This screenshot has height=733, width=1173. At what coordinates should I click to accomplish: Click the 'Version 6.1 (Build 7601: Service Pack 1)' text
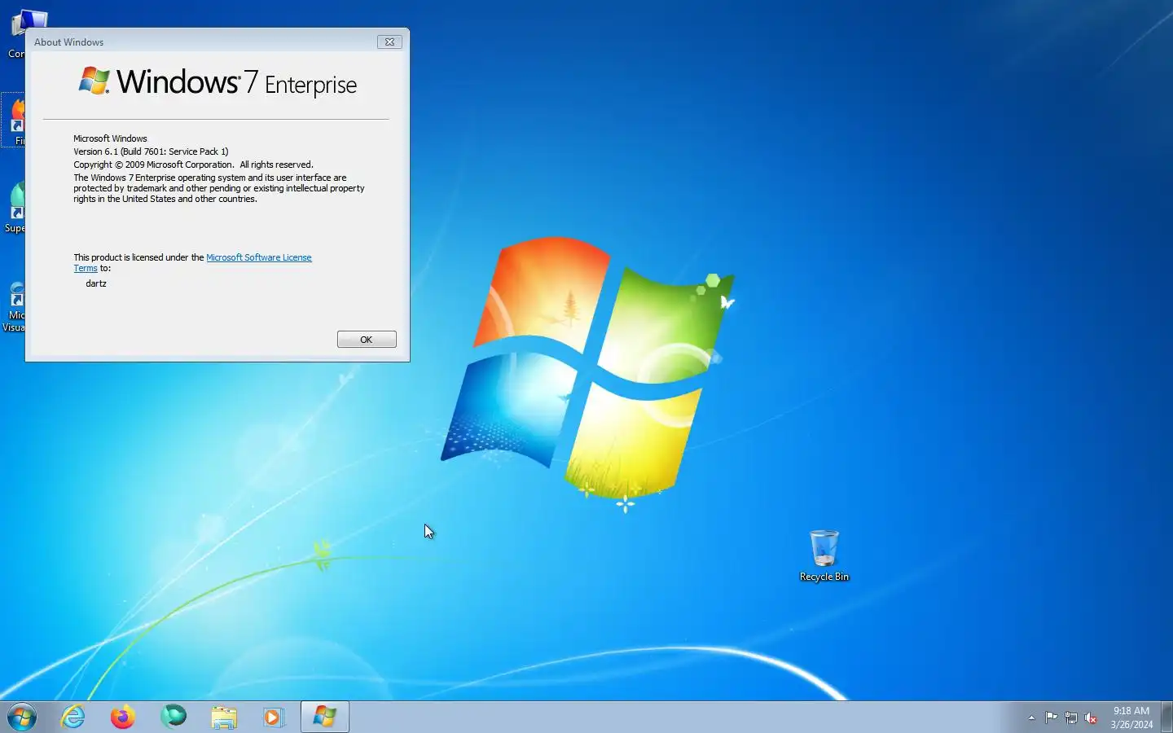(151, 151)
